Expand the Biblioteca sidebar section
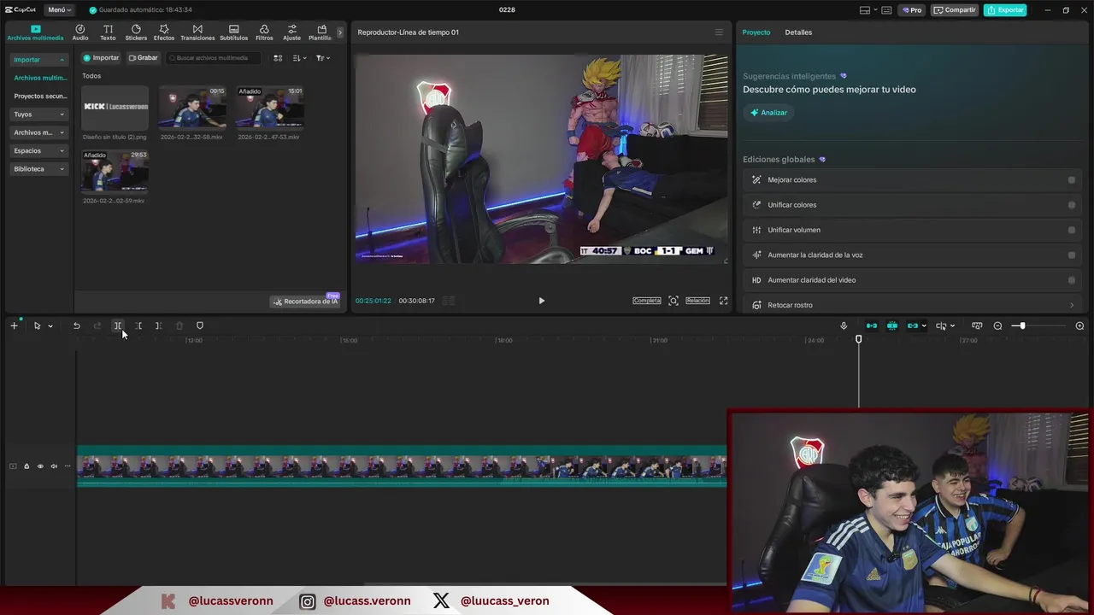The height and width of the screenshot is (615, 1094). click(x=38, y=169)
